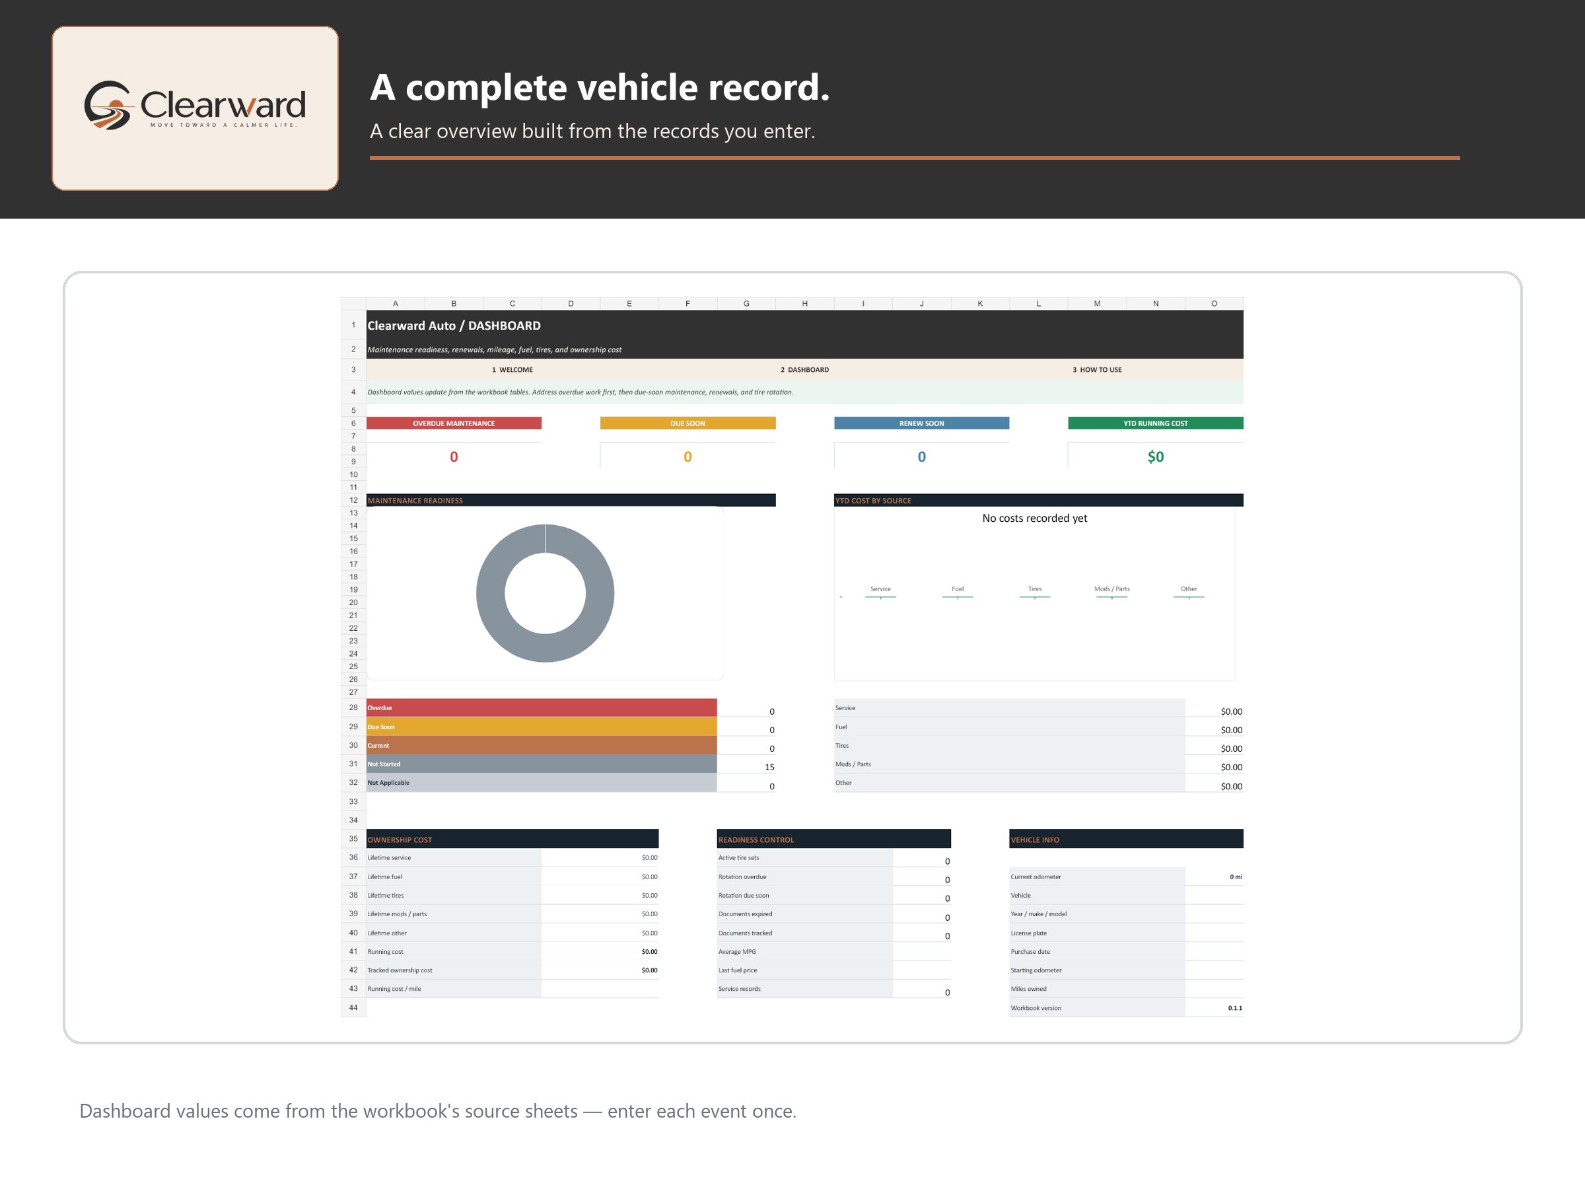Click the Current odometer label

click(x=1036, y=877)
